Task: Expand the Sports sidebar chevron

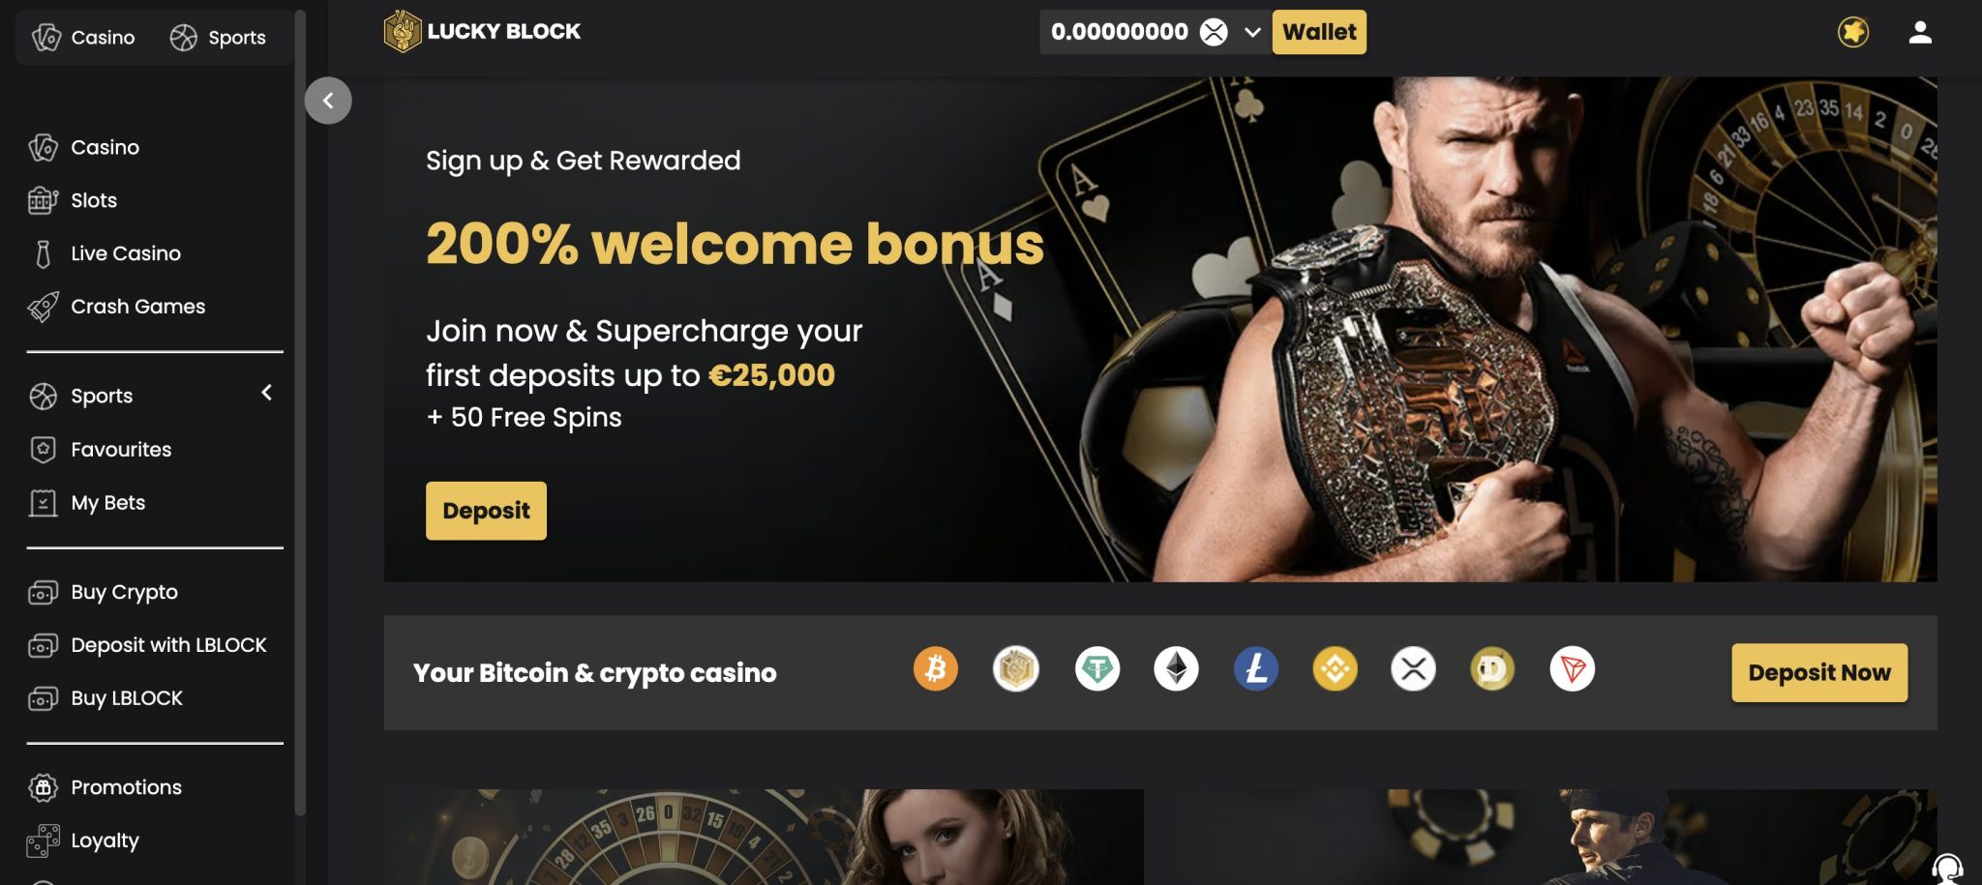Action: point(266,393)
